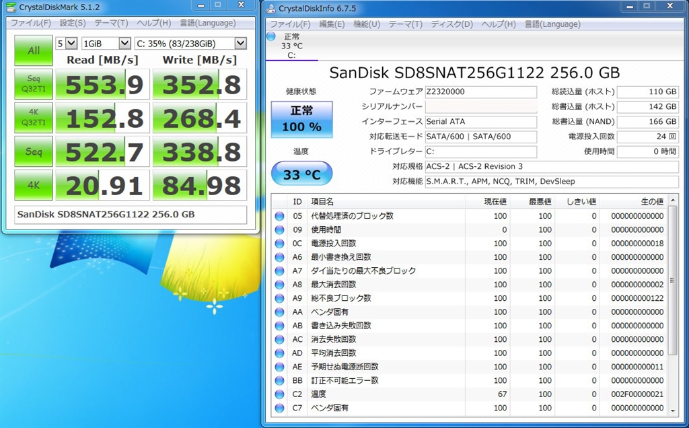Open ヘルプ(H) menu in CrystalDiskMark
The width and height of the screenshot is (689, 428).
pyautogui.click(x=154, y=23)
